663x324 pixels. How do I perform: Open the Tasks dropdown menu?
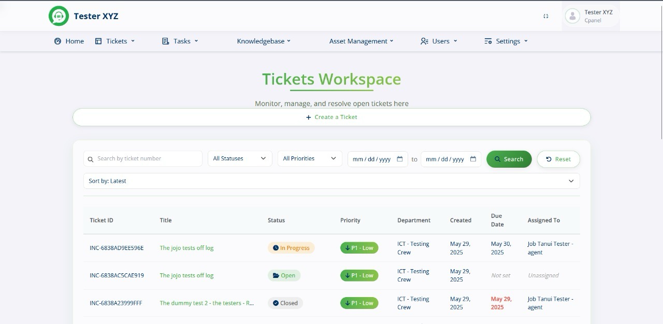click(x=180, y=41)
